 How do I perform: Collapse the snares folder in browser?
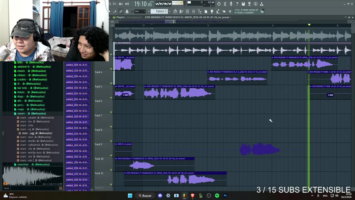coord(31,114)
